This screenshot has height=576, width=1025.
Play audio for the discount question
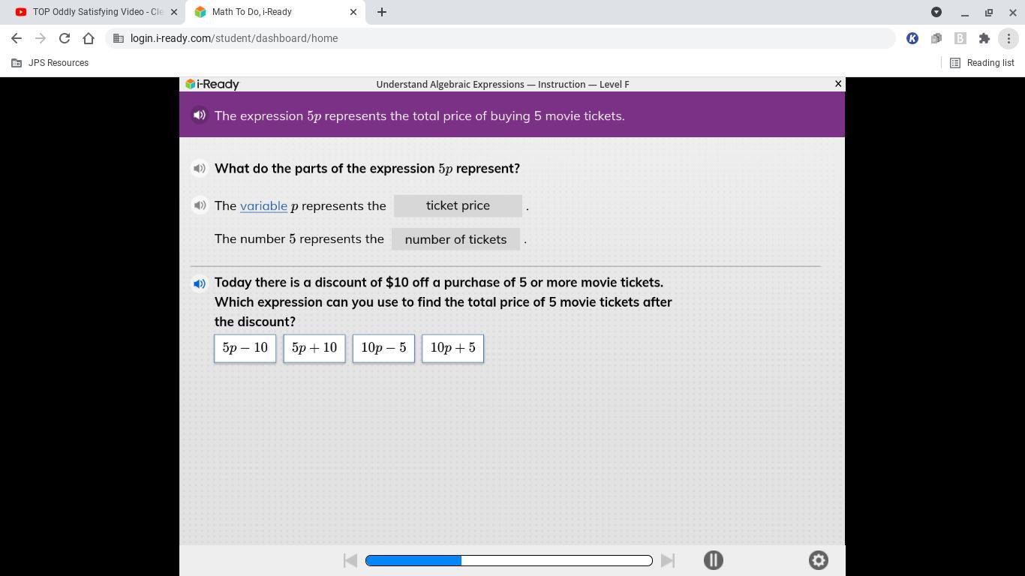click(199, 283)
